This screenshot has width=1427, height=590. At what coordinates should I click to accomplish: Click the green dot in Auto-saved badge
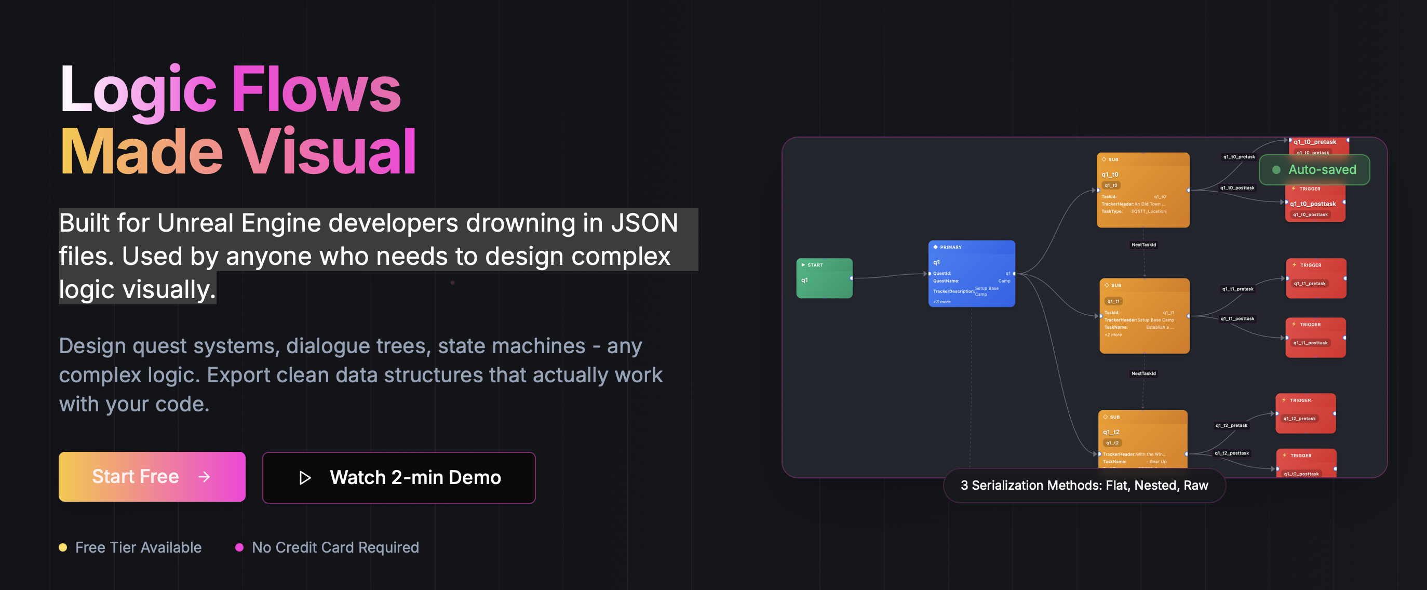(1276, 170)
